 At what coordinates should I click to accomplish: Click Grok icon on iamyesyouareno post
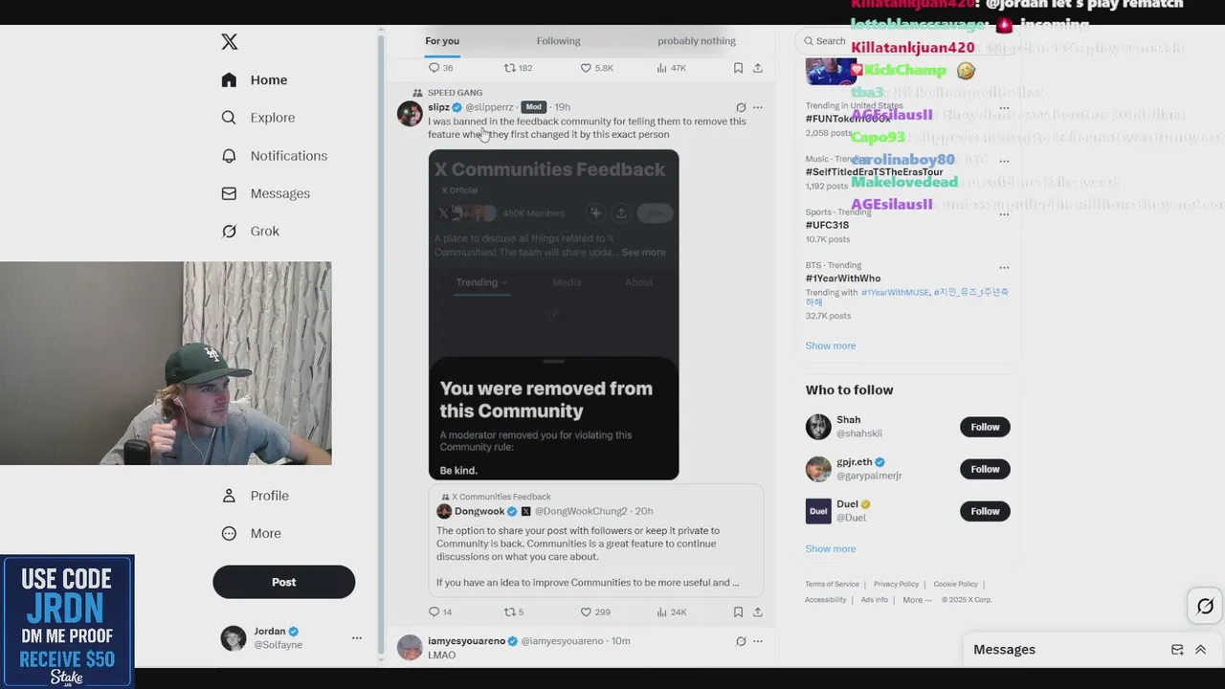[x=741, y=641]
